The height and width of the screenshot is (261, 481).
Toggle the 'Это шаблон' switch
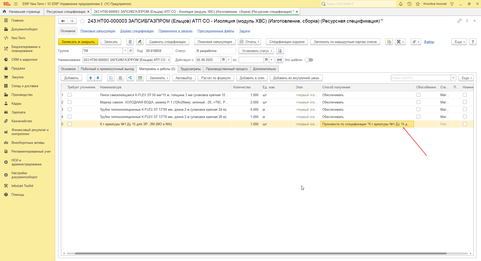click(309, 60)
